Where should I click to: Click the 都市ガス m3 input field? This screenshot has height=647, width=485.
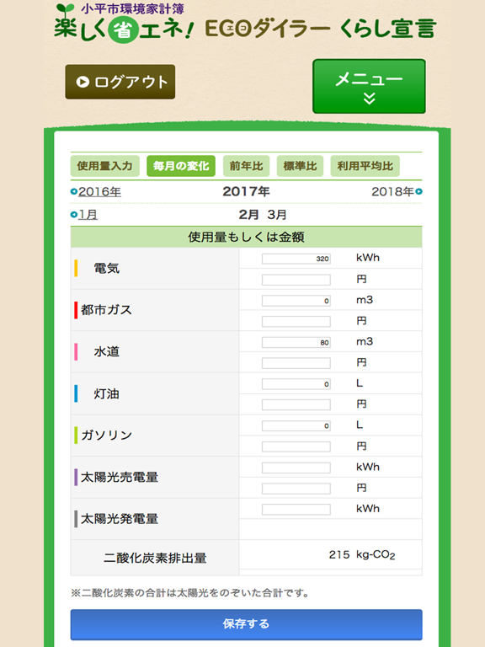pyautogui.click(x=296, y=301)
